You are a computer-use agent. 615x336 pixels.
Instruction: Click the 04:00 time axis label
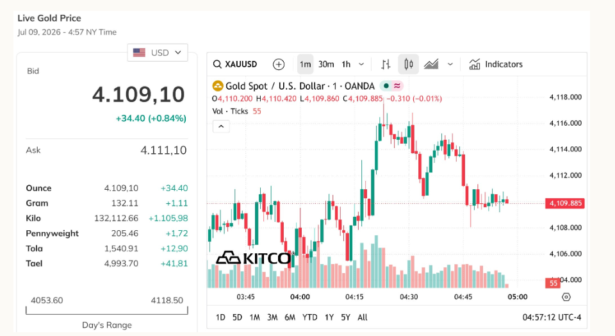point(300,297)
